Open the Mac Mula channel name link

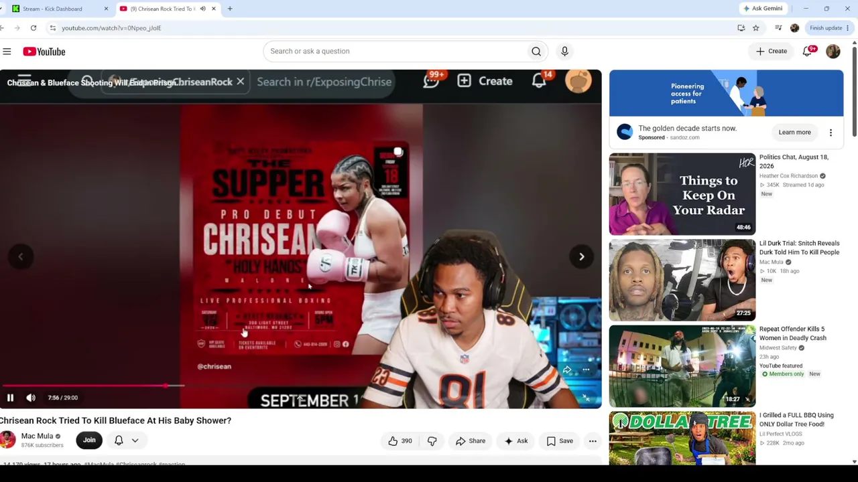coord(37,436)
